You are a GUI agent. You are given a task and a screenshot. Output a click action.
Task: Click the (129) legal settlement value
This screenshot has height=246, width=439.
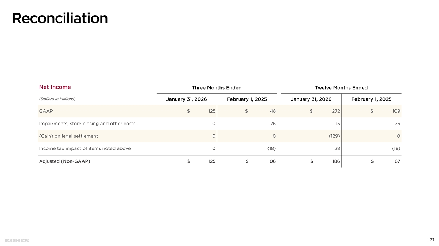point(333,136)
